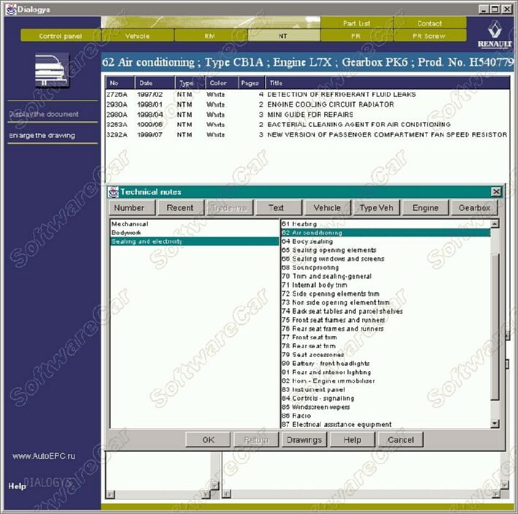Click the Gearbox filter button
Image resolution: width=518 pixels, height=514 pixels.
tap(474, 208)
